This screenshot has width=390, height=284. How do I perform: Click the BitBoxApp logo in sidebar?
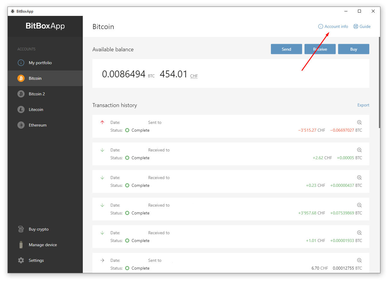pyautogui.click(x=45, y=26)
